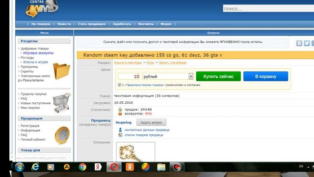The width and height of the screenshot is (314, 177).
Task: Open FAQ under Продавцам section
Action: point(24,135)
